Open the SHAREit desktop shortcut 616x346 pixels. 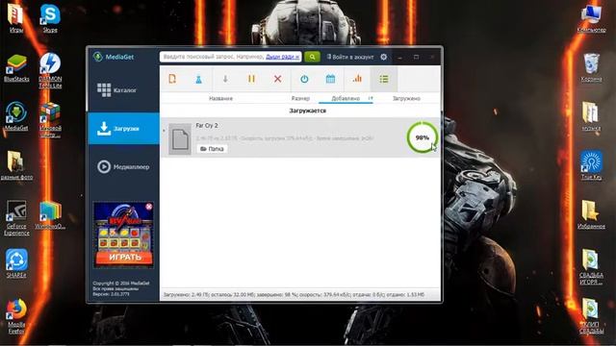pos(16,263)
